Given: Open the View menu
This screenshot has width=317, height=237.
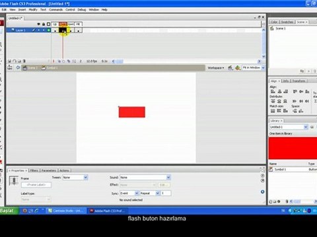Looking at the screenshot, I should pyautogui.click(x=13, y=10).
